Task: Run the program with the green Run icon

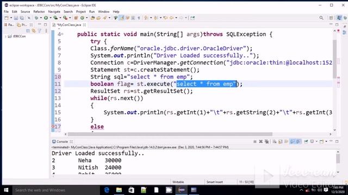Action: 46,18
